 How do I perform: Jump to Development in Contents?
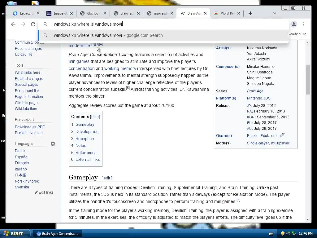click(x=87, y=131)
